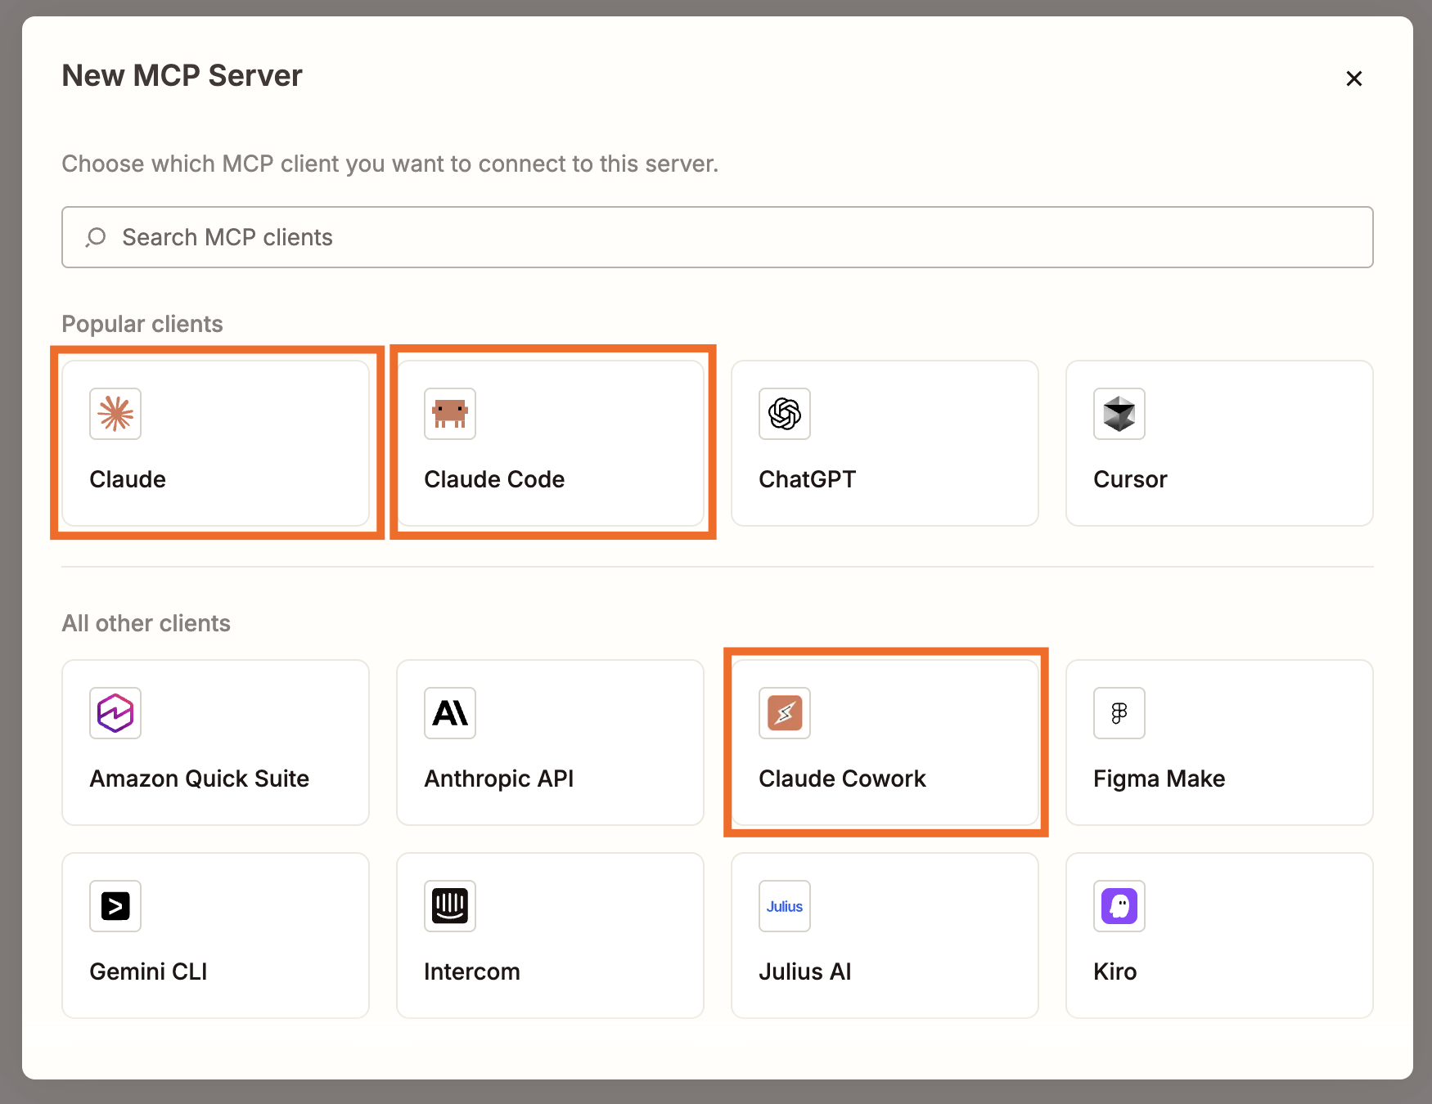
Task: Click the Claude starburst icon
Action: [115, 414]
